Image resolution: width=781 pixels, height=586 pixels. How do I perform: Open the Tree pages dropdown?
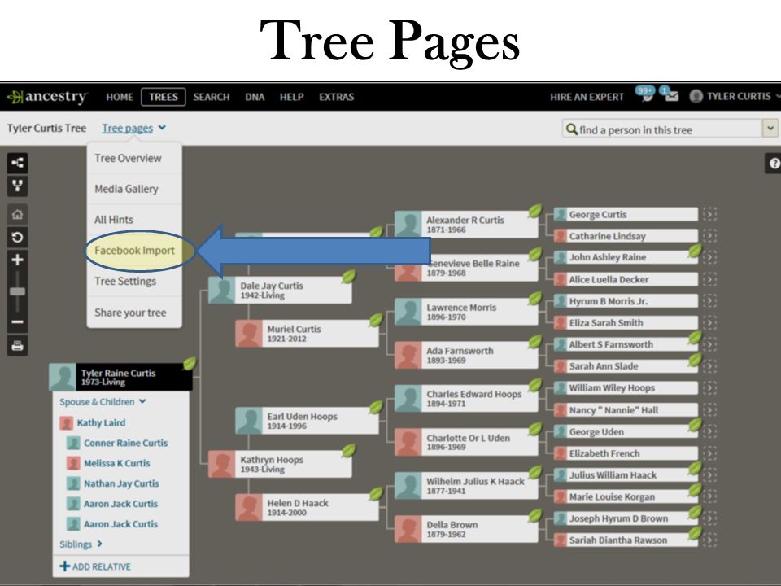[133, 128]
